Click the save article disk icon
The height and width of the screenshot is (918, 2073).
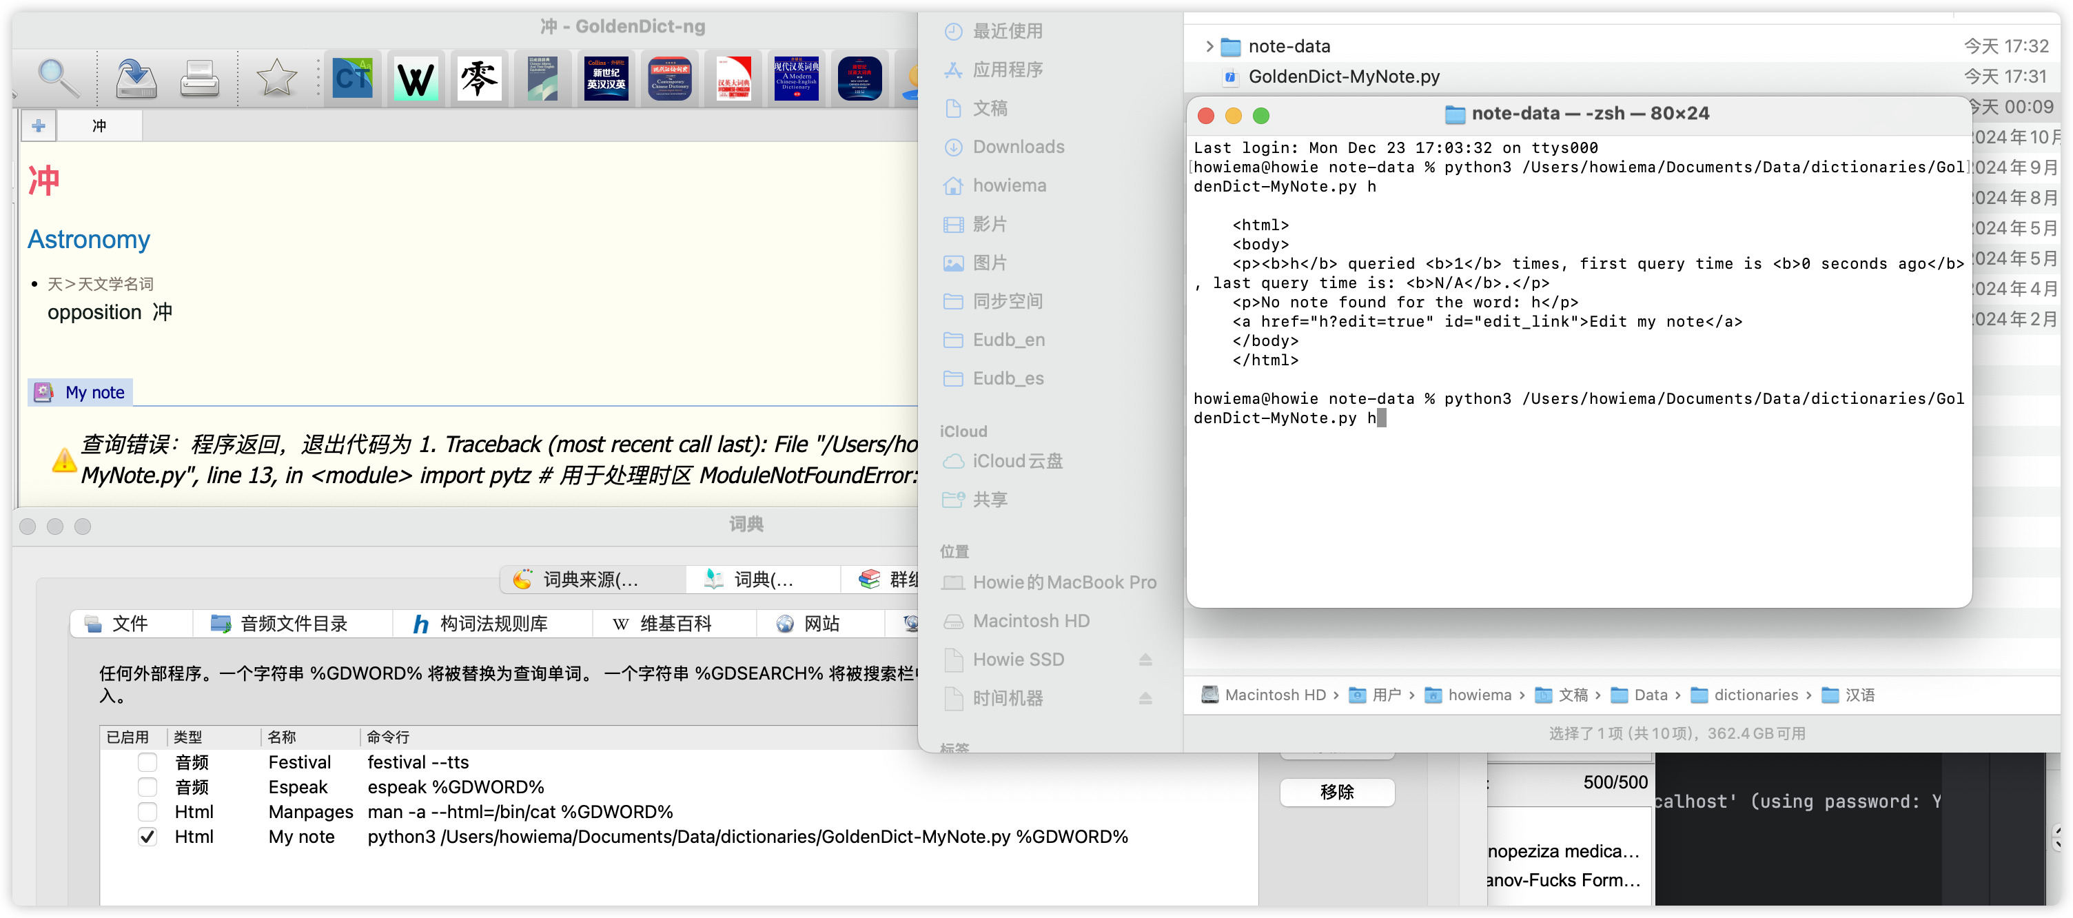pos(136,79)
